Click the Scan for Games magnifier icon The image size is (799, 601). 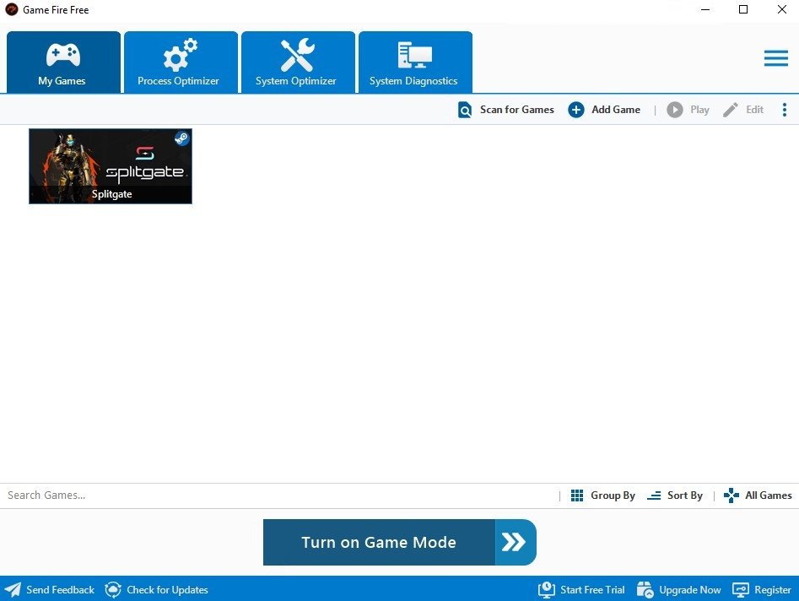click(x=465, y=110)
